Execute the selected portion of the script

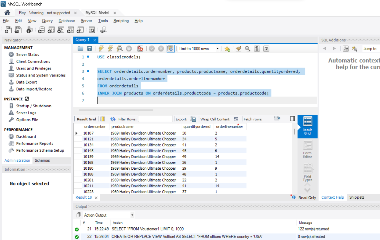pos(101,49)
